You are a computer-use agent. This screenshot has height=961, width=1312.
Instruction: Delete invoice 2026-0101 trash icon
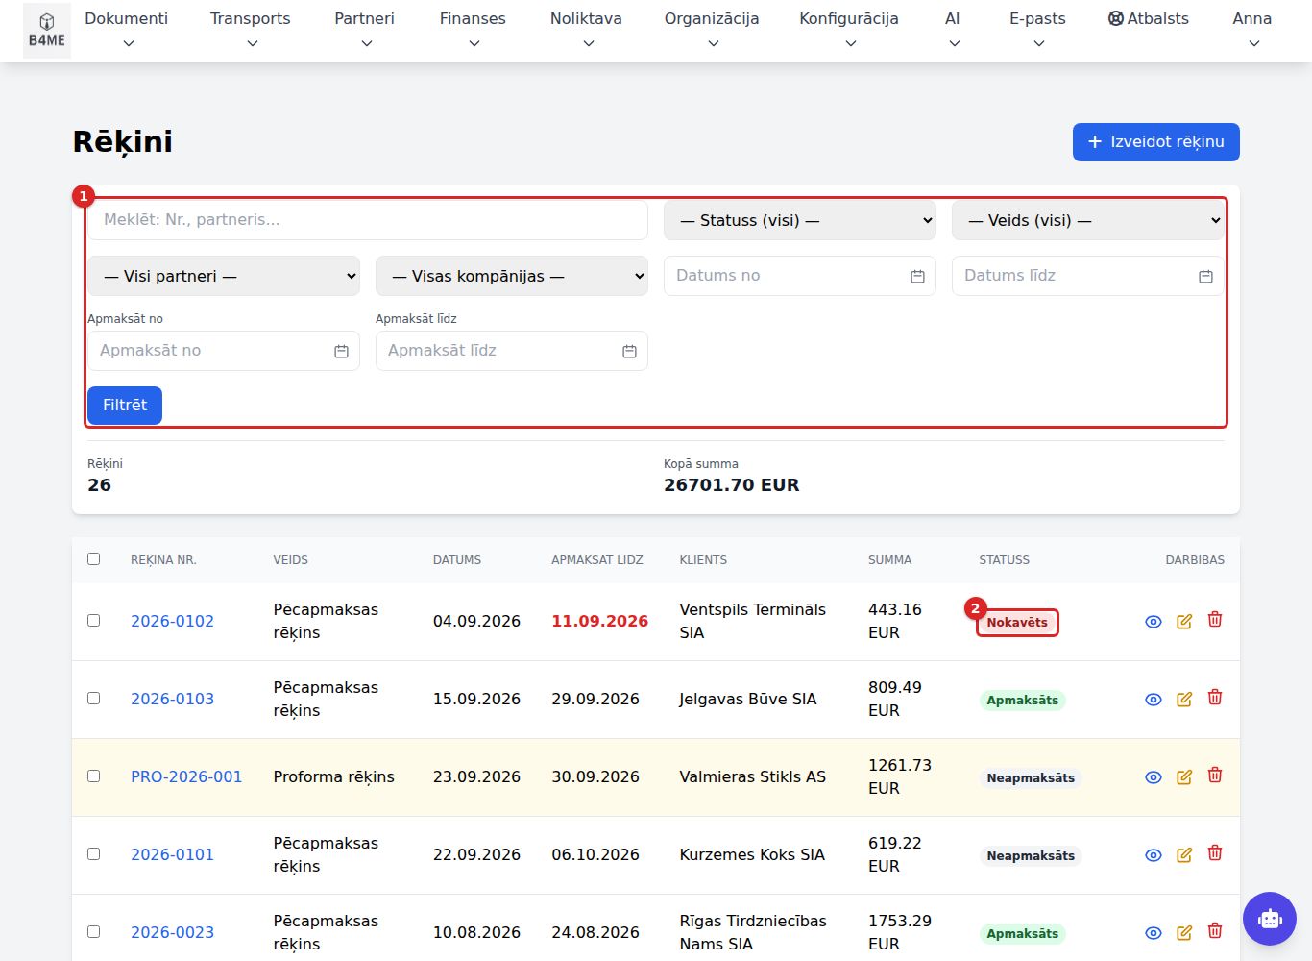tap(1215, 853)
